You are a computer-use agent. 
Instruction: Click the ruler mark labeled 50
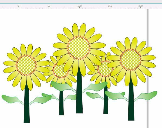pos(49,6)
